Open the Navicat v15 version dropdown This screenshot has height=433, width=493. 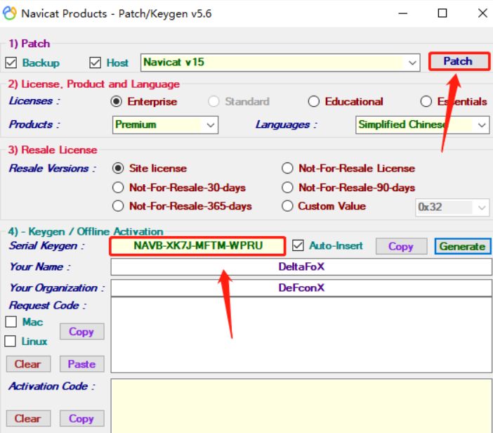coord(280,63)
